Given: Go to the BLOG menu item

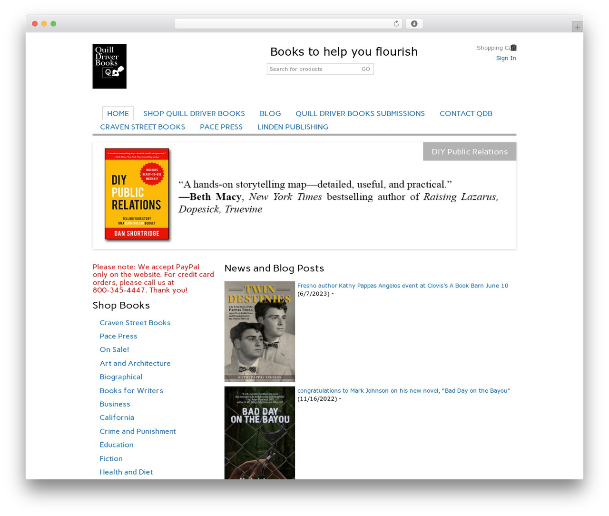Looking at the screenshot, I should 270,113.
